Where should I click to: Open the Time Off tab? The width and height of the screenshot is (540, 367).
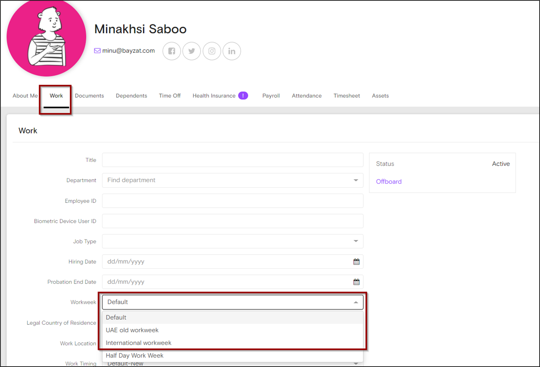tap(170, 96)
